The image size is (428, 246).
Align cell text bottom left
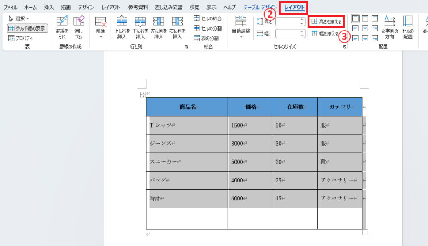pyautogui.click(x=355, y=38)
